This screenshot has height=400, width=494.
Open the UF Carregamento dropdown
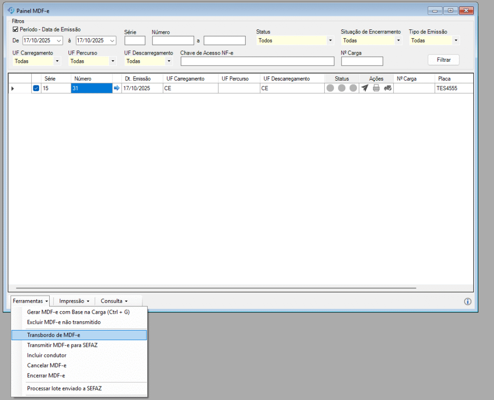pyautogui.click(x=57, y=61)
